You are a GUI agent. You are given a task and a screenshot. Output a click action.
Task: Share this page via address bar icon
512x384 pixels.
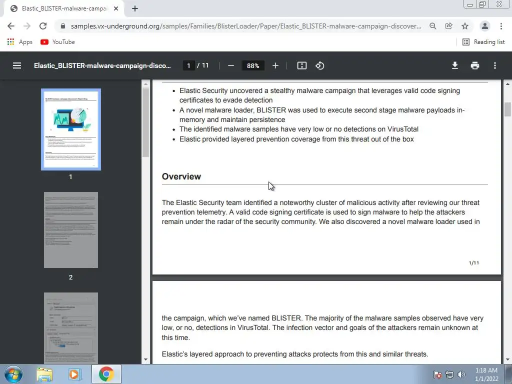click(x=449, y=26)
